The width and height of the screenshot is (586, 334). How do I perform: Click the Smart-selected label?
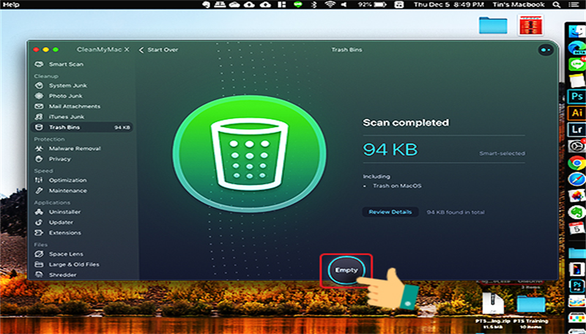point(502,153)
